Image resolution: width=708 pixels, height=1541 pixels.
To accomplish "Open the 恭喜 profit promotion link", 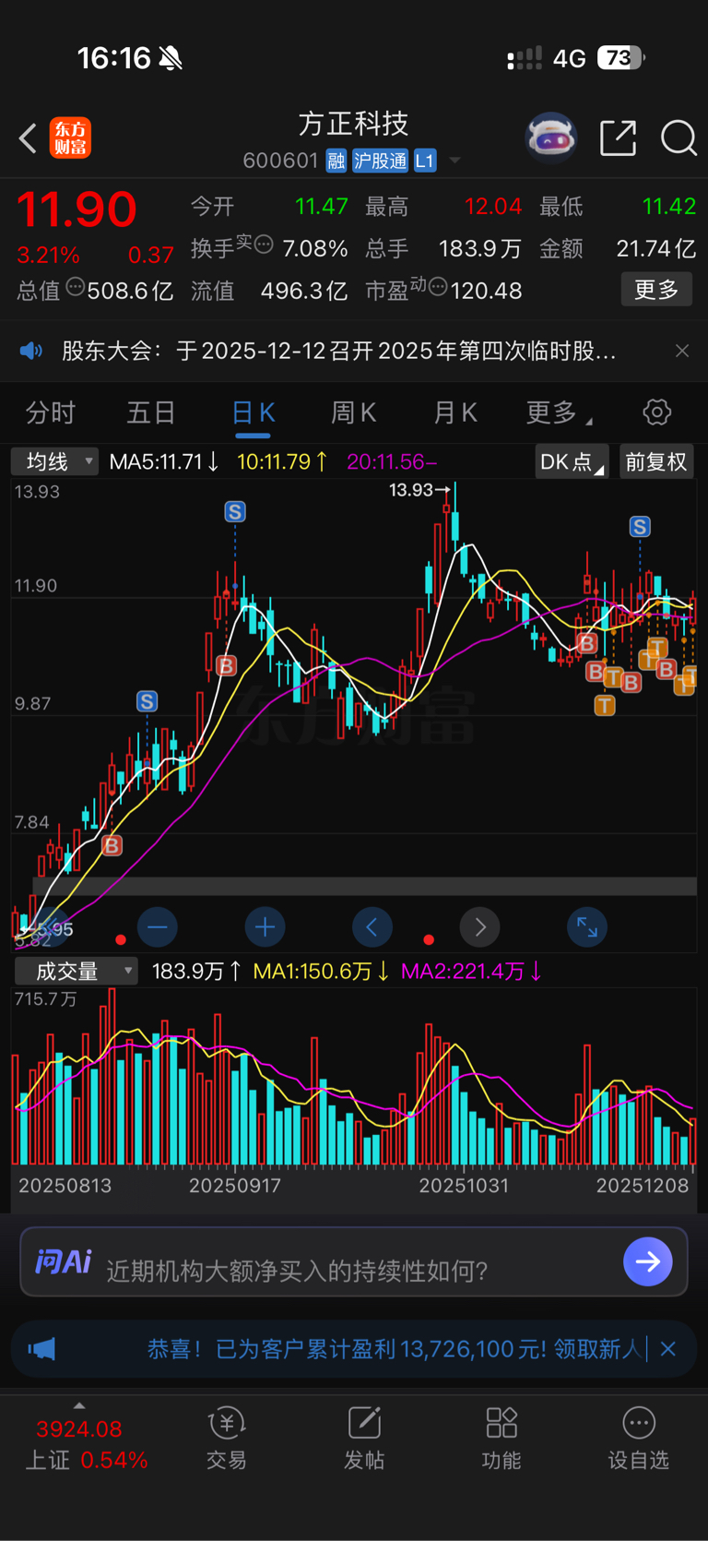I will coord(394,1349).
